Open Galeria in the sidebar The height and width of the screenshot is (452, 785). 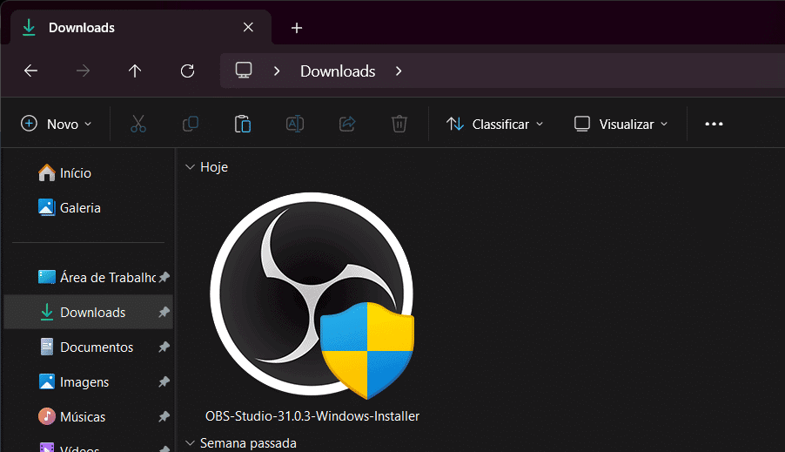click(x=70, y=207)
